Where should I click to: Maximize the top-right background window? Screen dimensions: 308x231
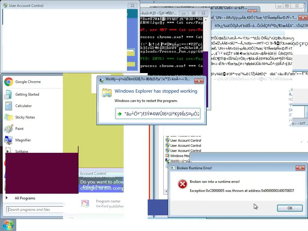pyautogui.click(x=287, y=6)
